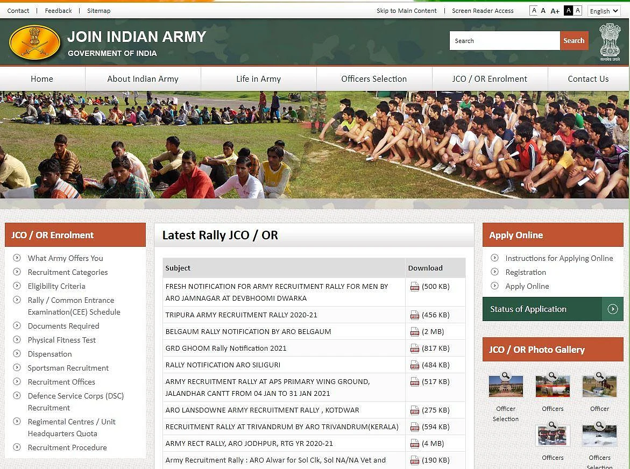Image resolution: width=630 pixels, height=469 pixels.
Task: Open Recruitment Categories link
Action: (x=67, y=272)
